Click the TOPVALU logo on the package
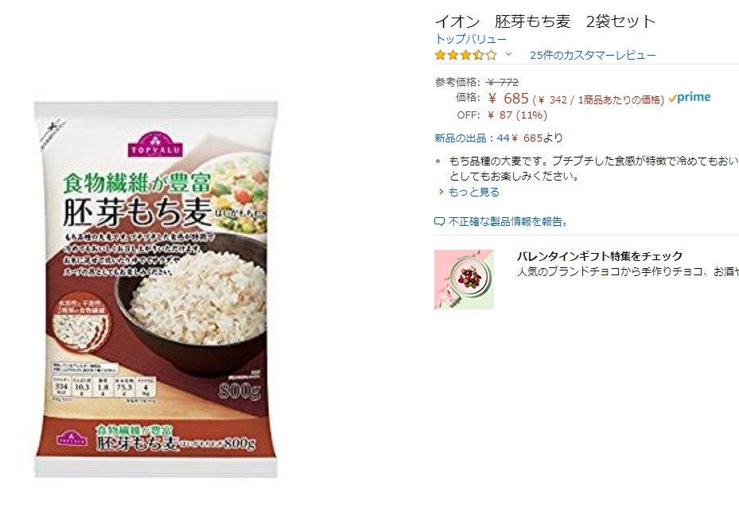The image size is (739, 506). tap(156, 144)
